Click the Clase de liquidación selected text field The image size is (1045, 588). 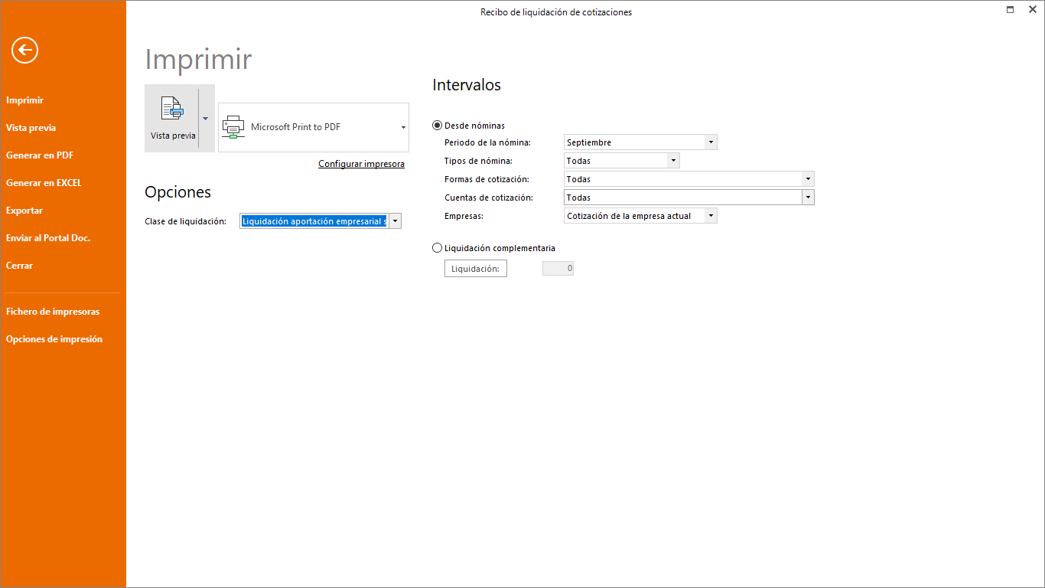(314, 221)
